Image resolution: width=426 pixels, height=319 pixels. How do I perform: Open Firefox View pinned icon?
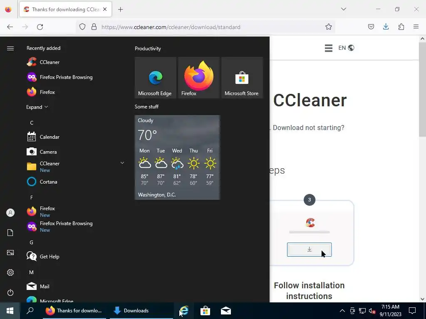click(x=8, y=9)
